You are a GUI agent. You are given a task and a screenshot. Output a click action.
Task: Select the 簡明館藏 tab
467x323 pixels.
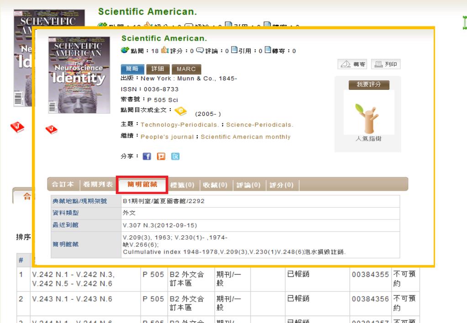click(142, 185)
